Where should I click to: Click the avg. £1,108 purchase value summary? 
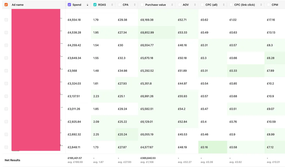(147, 162)
